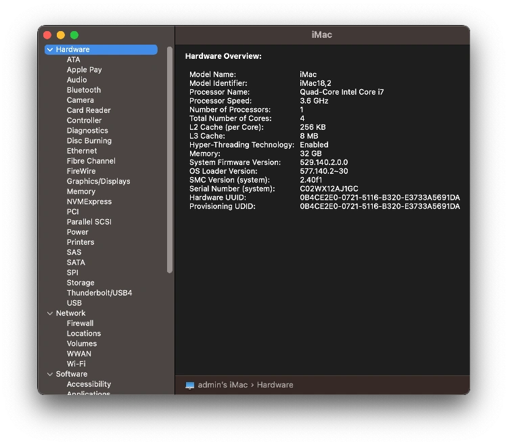Collapse the Hardware section chevron
The height and width of the screenshot is (445, 508).
[50, 50]
